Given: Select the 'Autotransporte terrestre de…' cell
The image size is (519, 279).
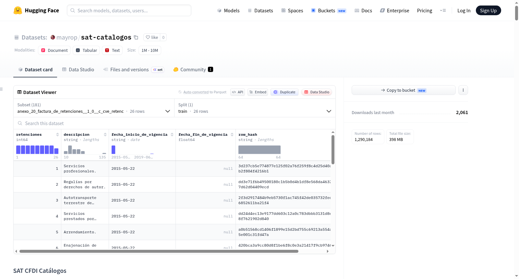Looking at the screenshot, I should coord(85,200).
